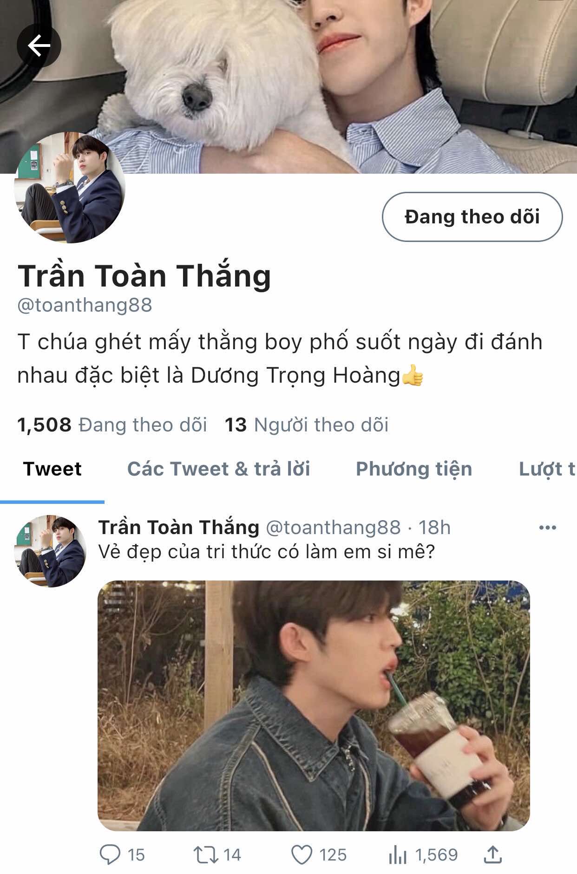View tweet analytics bar chart icon
Screen dimensions: 577x874
coord(398,854)
